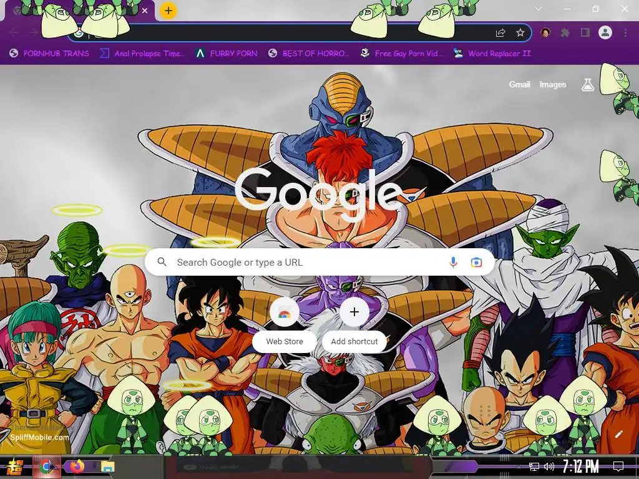Click the pinned extension icon beside the star
This screenshot has width=639, height=479.
[545, 32]
